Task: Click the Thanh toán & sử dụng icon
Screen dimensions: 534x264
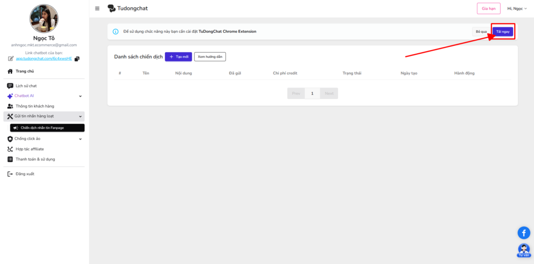Action: [x=10, y=159]
